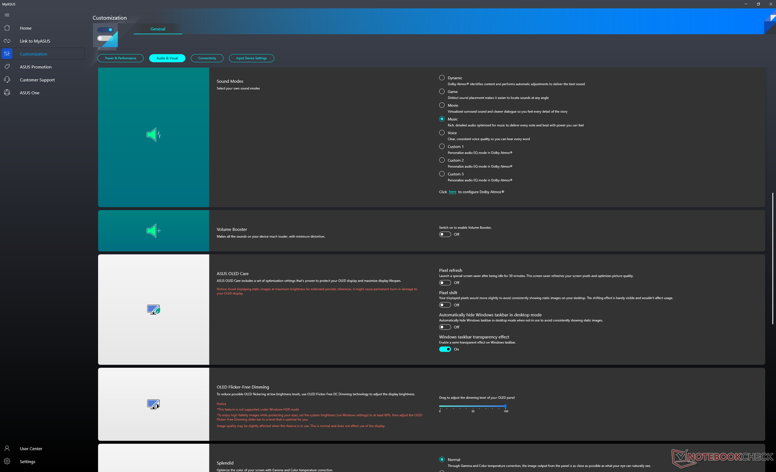
Task: Switch to the General tab
Action: [158, 29]
